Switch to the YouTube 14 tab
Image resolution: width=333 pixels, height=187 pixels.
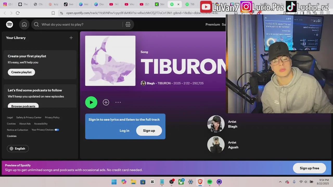pyautogui.click(x=114, y=4)
